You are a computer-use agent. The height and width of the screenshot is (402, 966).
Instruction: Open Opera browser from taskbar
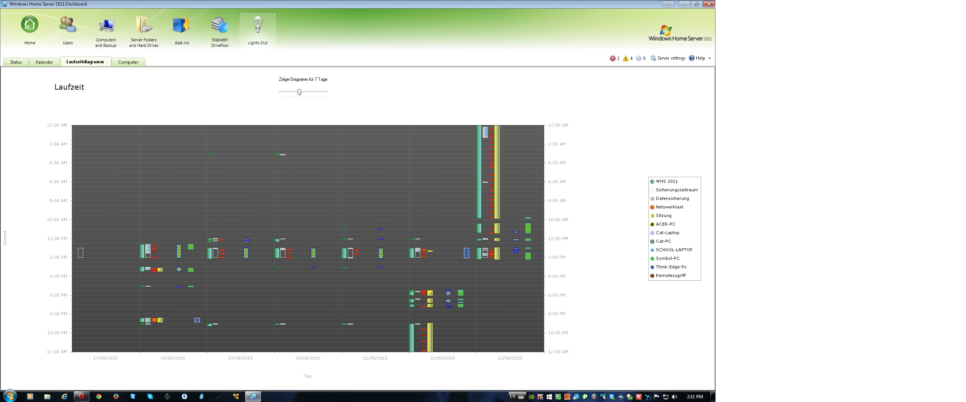pos(81,396)
